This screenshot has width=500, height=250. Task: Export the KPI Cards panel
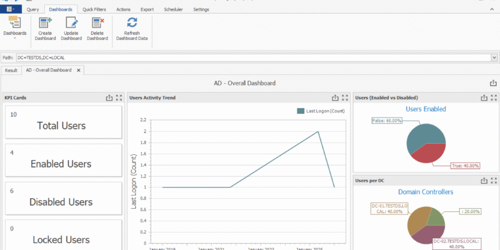(109, 98)
